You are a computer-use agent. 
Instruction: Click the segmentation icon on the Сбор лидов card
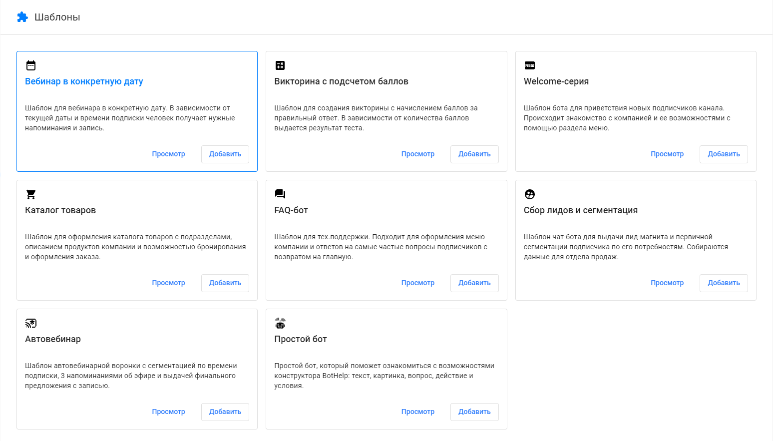(529, 194)
